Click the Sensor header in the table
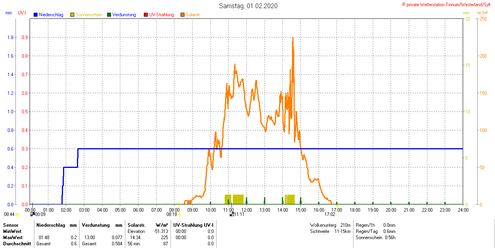495x248 pixels. pyautogui.click(x=11, y=225)
